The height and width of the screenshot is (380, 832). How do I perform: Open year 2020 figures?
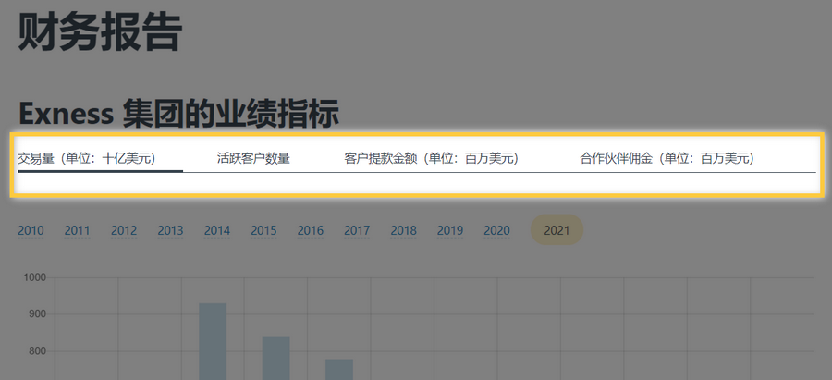click(x=496, y=230)
